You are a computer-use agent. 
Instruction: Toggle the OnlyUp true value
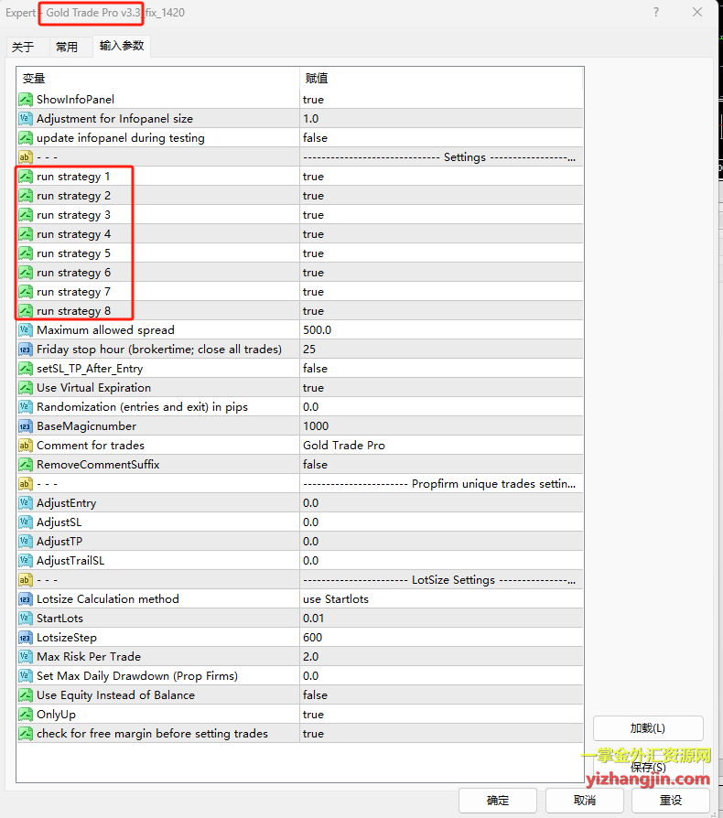click(x=441, y=715)
